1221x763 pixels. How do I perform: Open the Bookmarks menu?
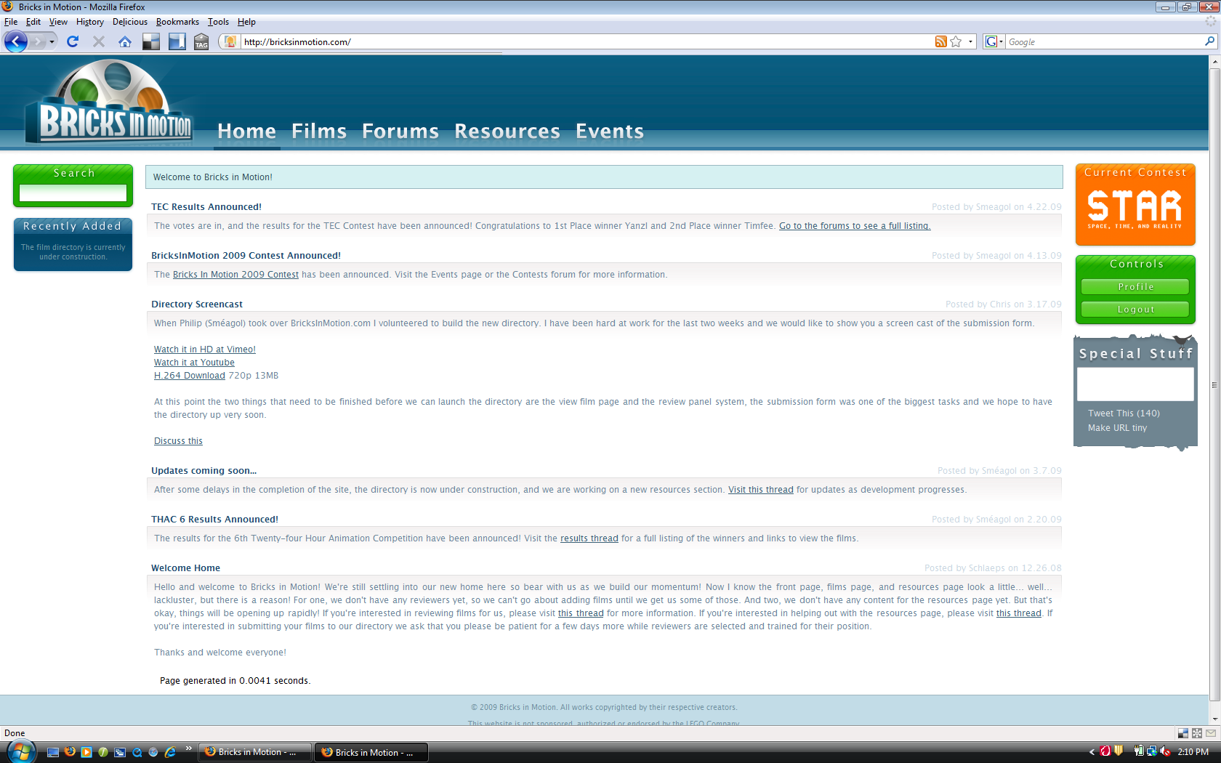coord(177,22)
